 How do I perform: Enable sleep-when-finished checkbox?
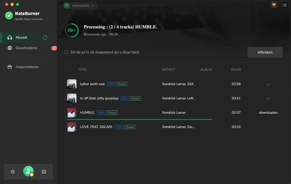point(66,52)
